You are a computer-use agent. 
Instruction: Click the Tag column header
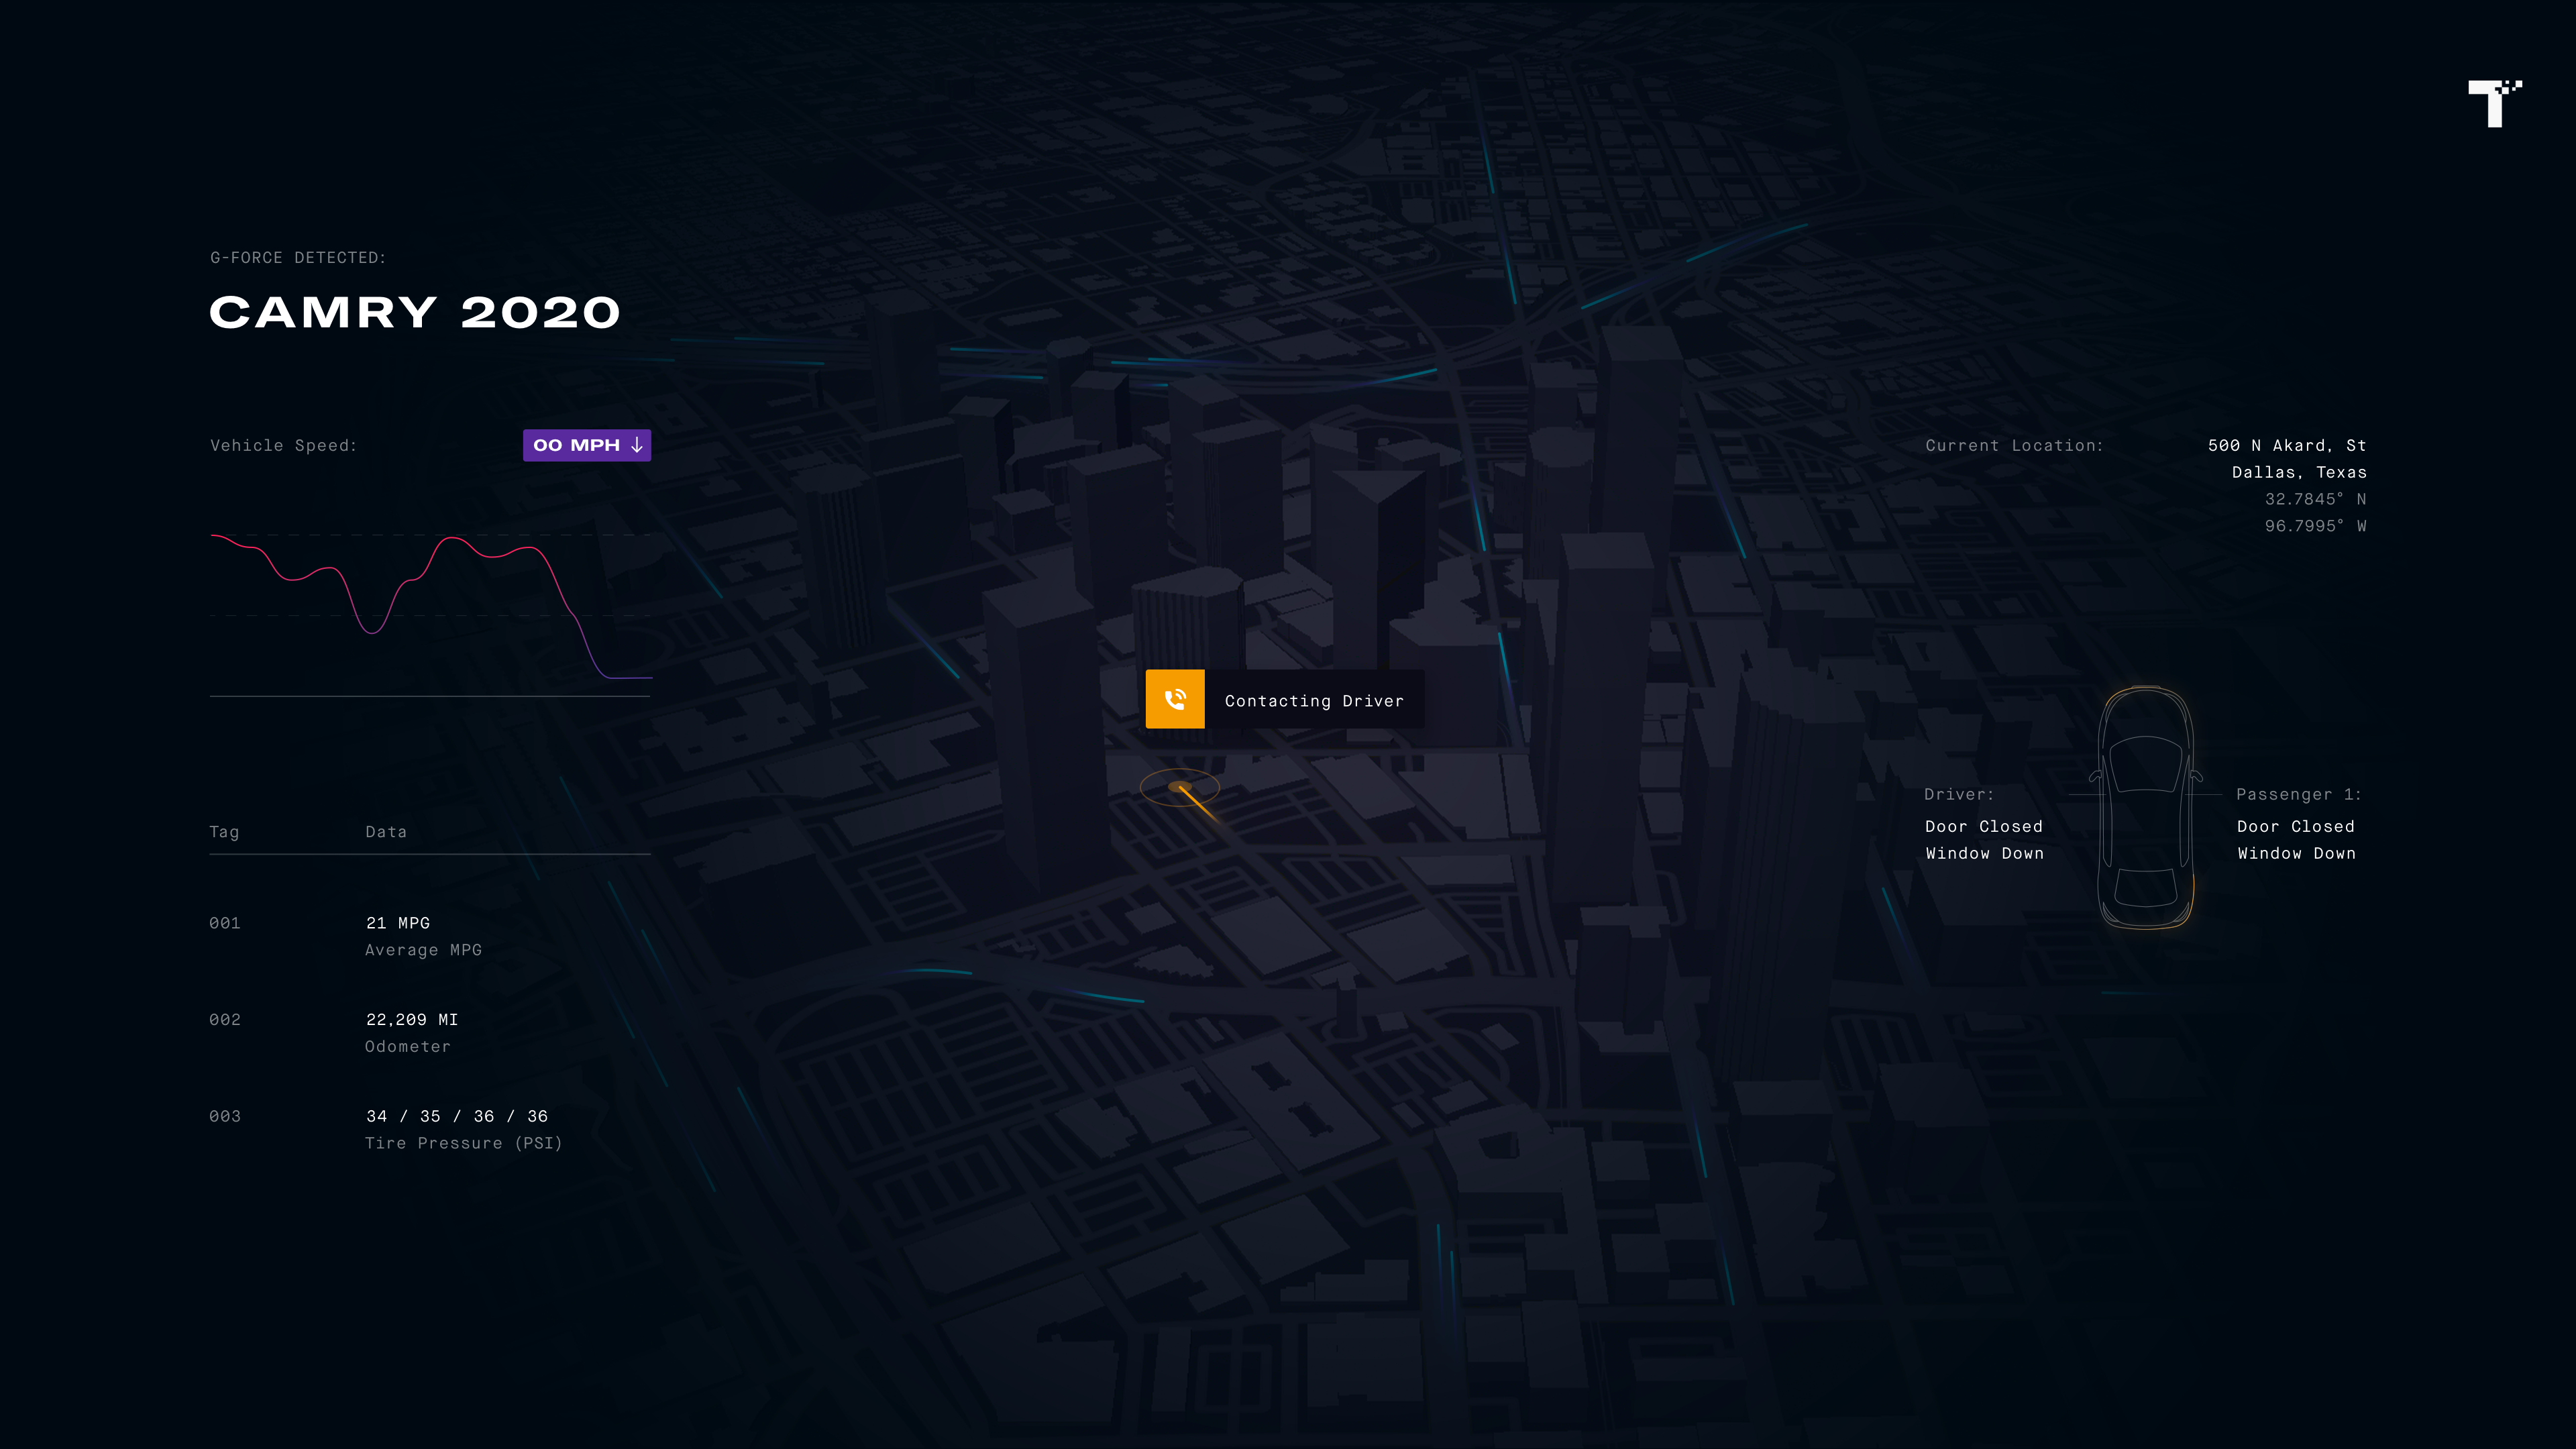point(224,832)
